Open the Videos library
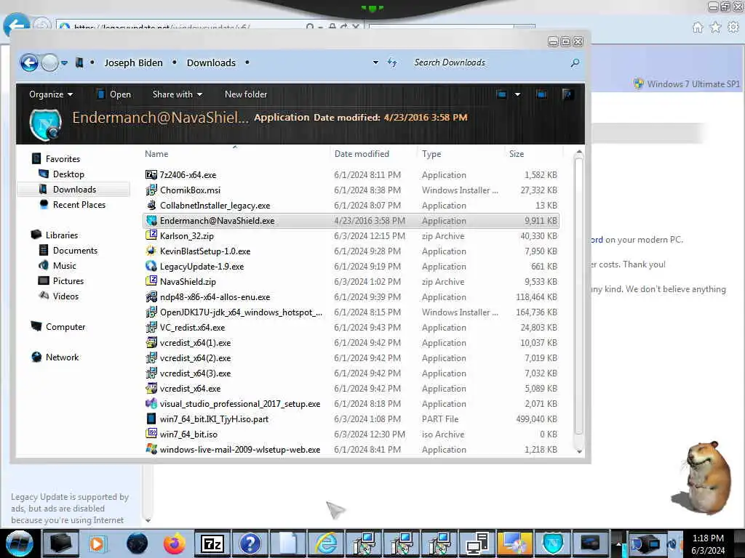This screenshot has width=745, height=558. [x=65, y=296]
